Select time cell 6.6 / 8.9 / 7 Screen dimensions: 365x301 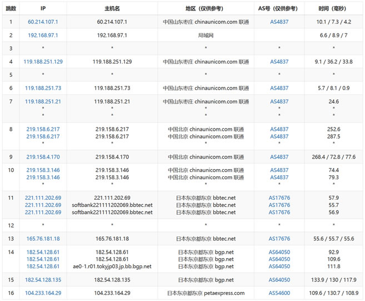[x=333, y=35]
